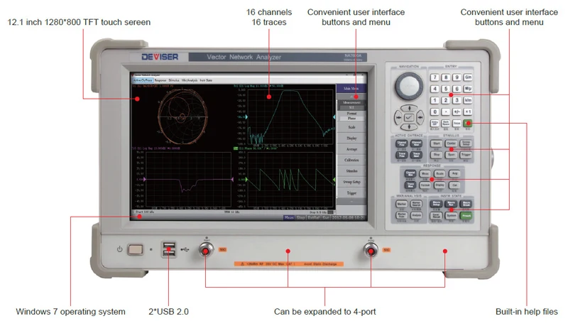This screenshot has height=326, width=568.
Task: Open the Stimulus menu in the menu bar
Action: (x=173, y=80)
